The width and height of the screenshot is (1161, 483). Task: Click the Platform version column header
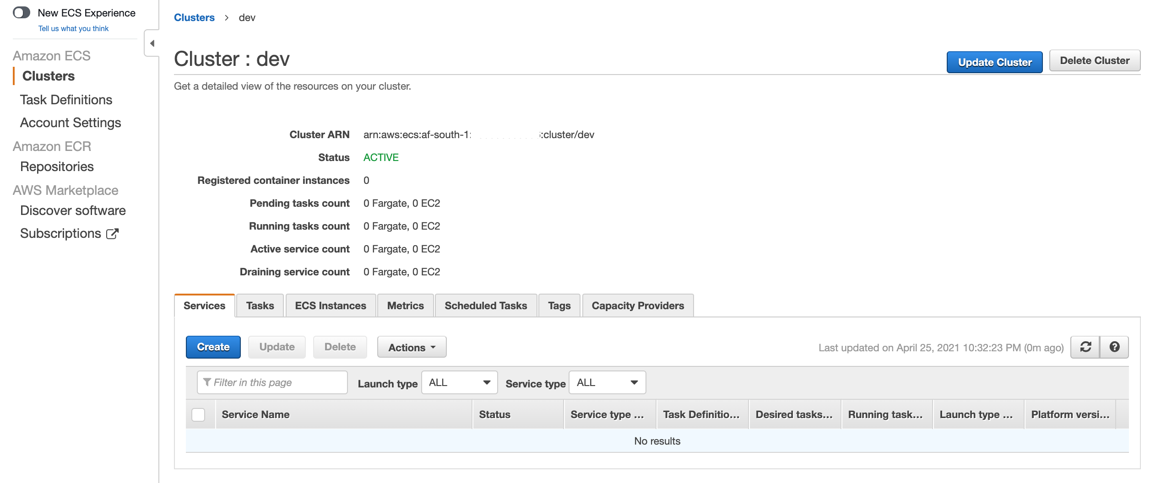click(x=1070, y=414)
